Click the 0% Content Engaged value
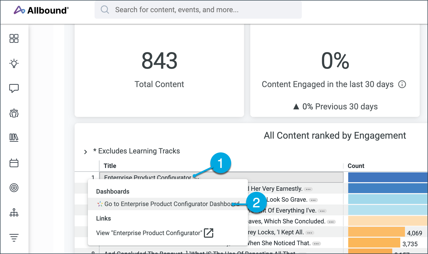Image resolution: width=428 pixels, height=254 pixels. click(x=335, y=61)
